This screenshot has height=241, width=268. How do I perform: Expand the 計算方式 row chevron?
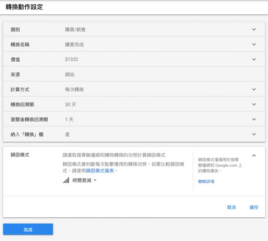[x=254, y=89]
